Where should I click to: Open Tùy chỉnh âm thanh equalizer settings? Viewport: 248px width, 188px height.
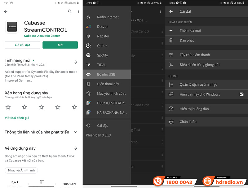[171, 55]
